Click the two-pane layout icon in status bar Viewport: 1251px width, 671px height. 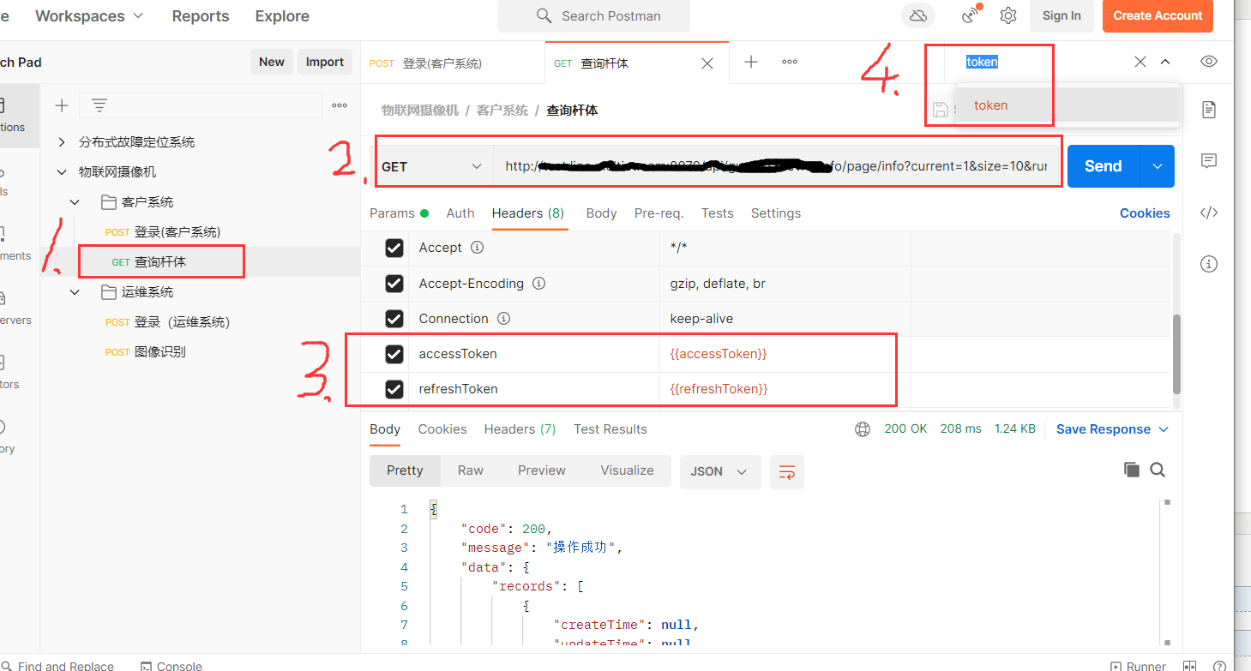point(1190,666)
